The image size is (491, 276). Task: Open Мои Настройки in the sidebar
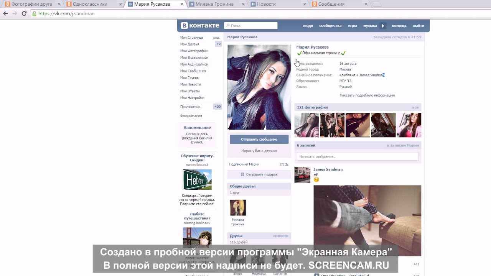tap(192, 98)
